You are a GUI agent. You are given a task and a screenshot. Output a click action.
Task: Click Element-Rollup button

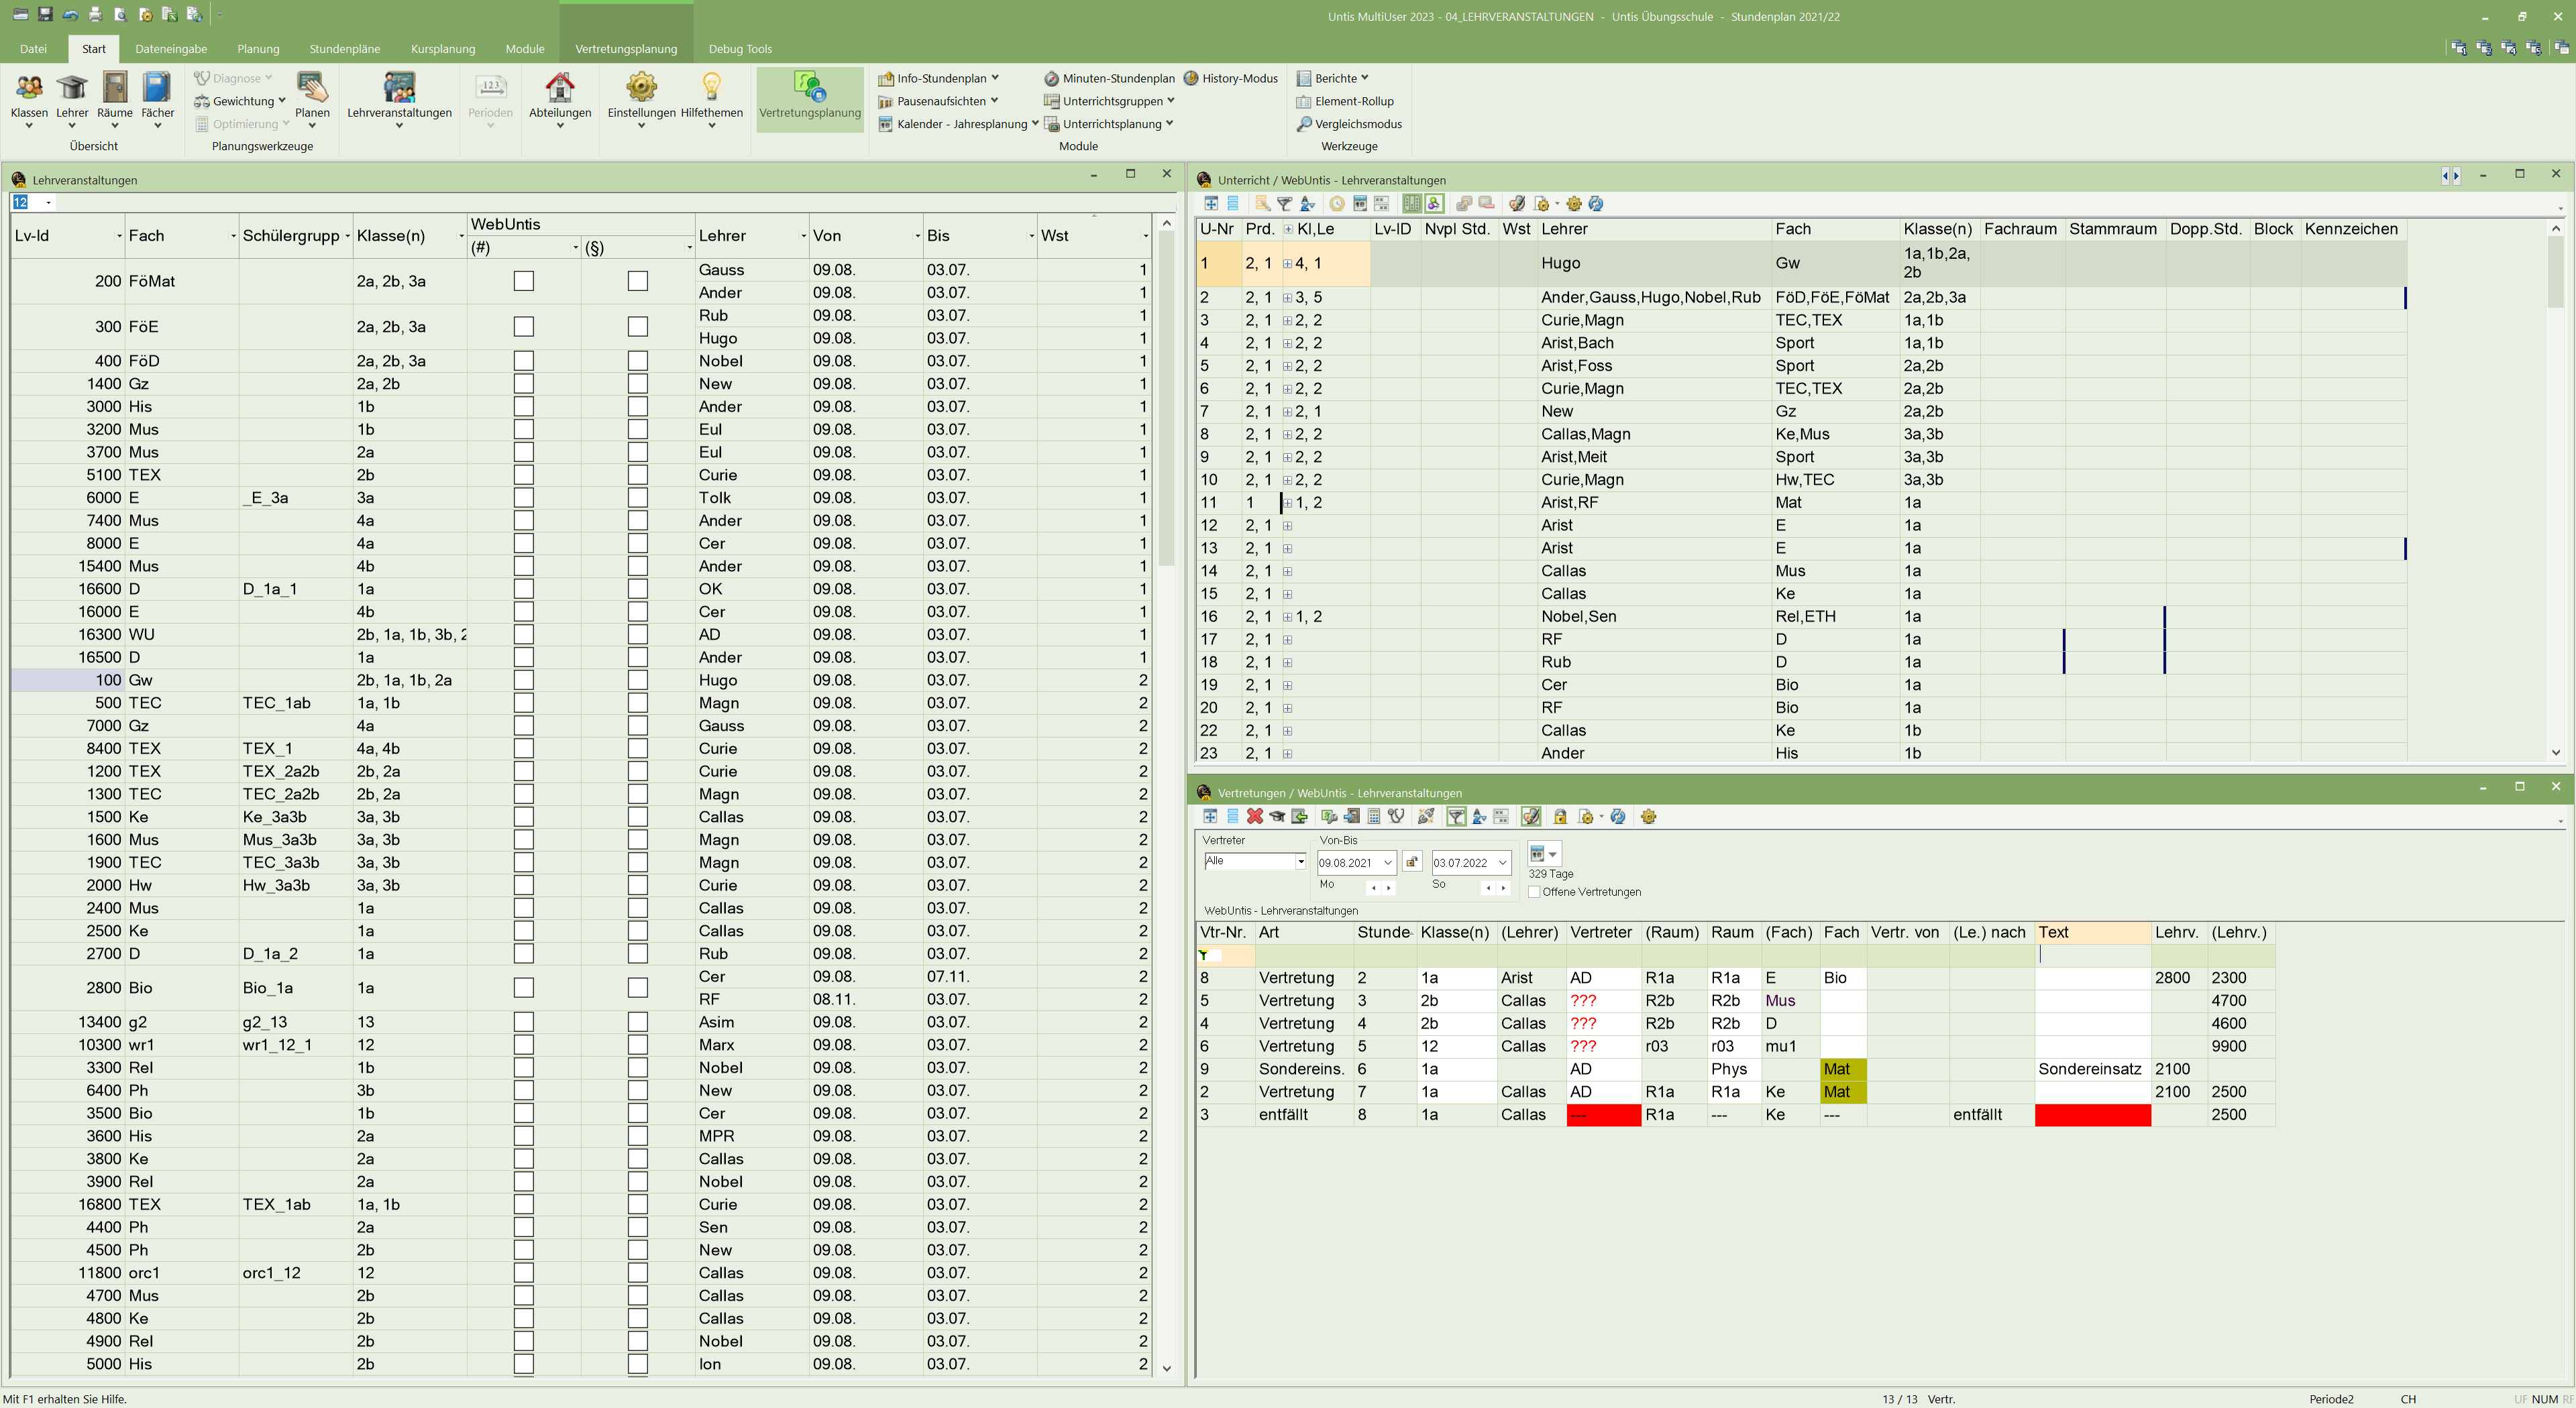(1345, 101)
